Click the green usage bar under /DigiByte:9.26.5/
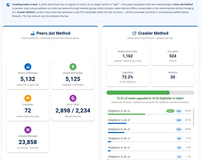This screenshot has width=201, height=160. [x=127, y=114]
